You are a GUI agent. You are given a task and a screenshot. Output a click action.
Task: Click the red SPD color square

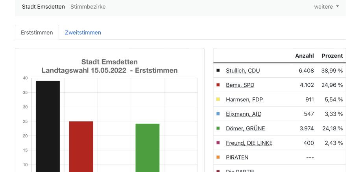(218, 85)
